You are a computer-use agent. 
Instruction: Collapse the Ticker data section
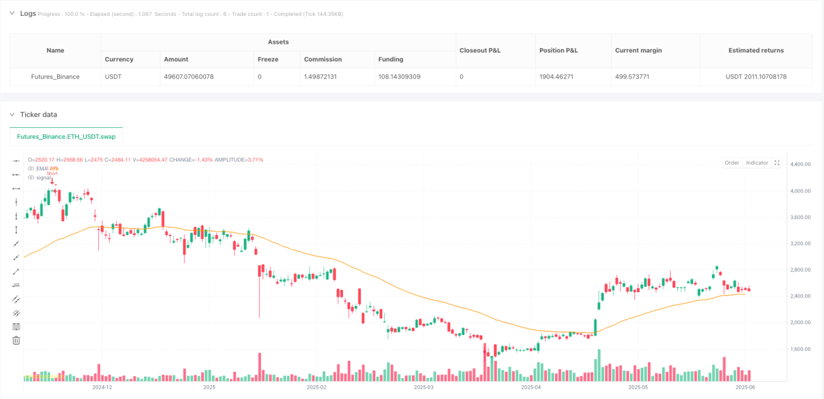[12, 115]
